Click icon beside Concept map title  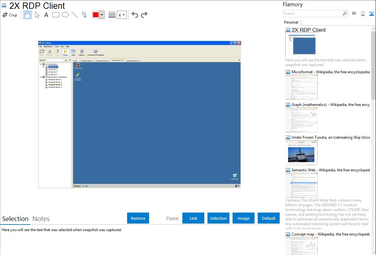pos(288,234)
